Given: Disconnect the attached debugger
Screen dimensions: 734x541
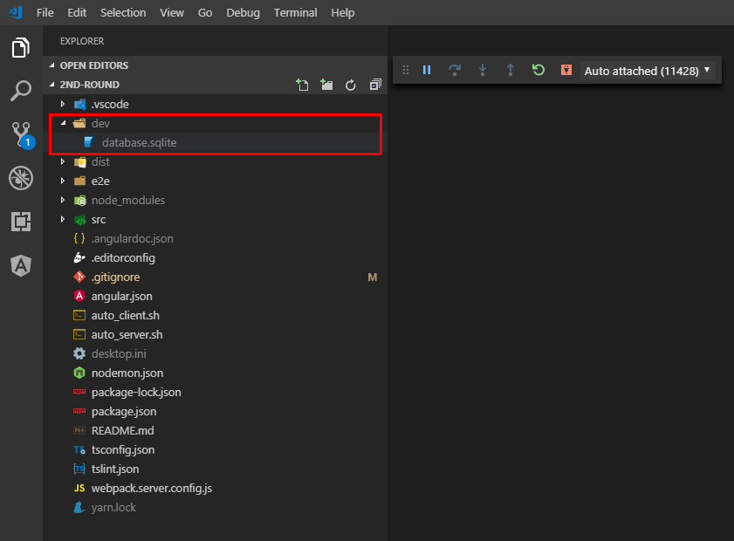Looking at the screenshot, I should pos(565,70).
